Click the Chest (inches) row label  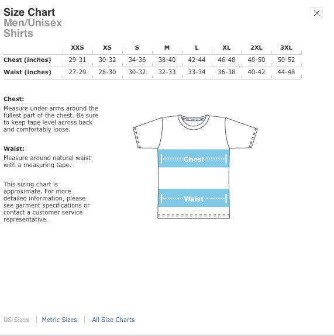point(27,60)
